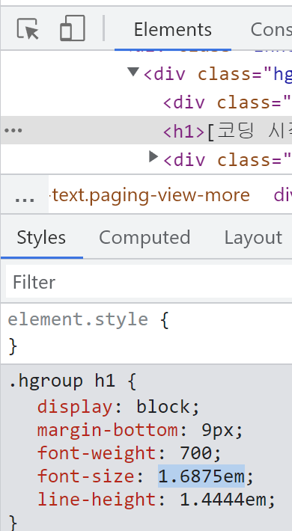Open the three-dot menu beside h1

tap(13, 130)
